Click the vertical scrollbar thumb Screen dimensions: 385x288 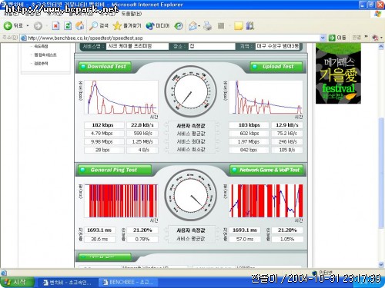pos(381,174)
